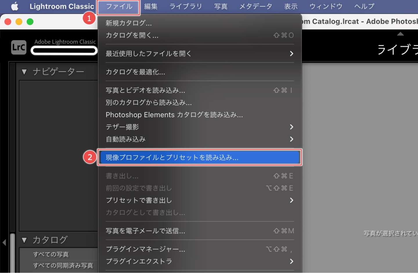Image resolution: width=418 pixels, height=273 pixels.
Task: Choose 新規カタログ... menu item
Action: click(x=200, y=23)
